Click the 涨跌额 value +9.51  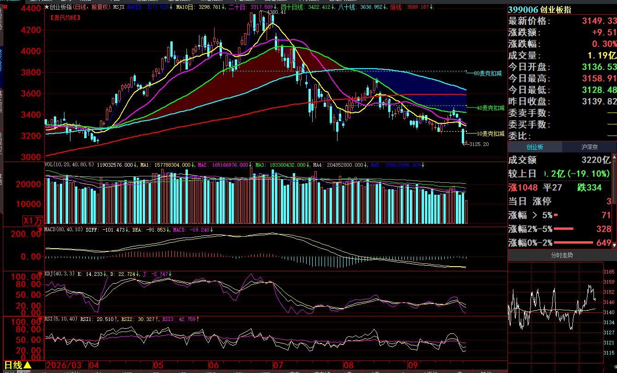tap(605, 32)
